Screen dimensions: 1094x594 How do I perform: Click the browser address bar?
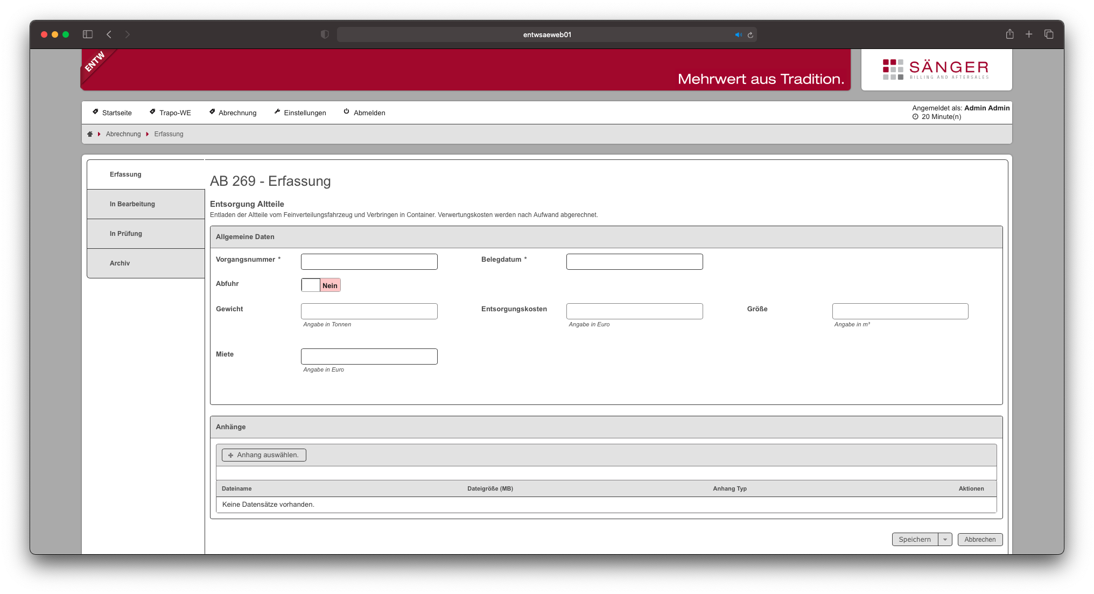[x=547, y=34]
